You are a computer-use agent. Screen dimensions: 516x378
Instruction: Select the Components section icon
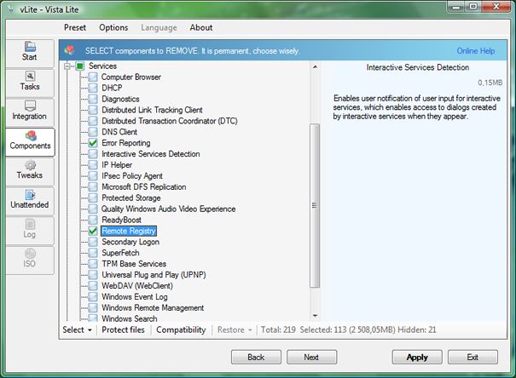click(x=31, y=135)
